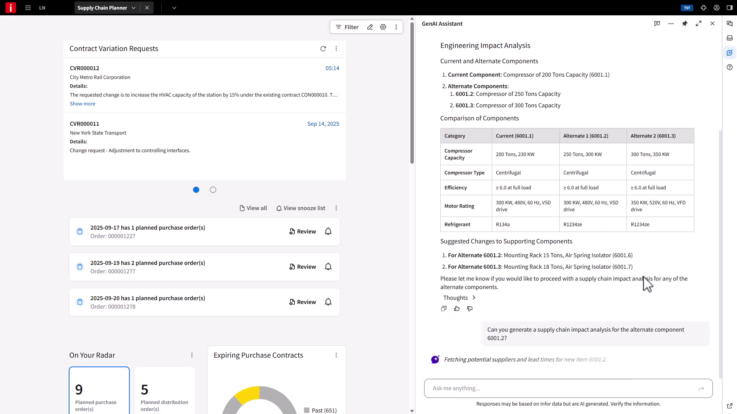The image size is (737, 414).
Task: Expand the GenAI Assistant to fullscreen
Action: (699, 23)
